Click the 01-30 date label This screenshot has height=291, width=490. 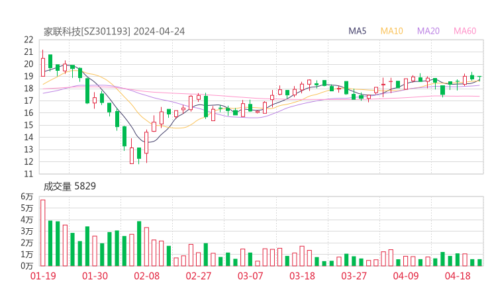tap(95, 276)
